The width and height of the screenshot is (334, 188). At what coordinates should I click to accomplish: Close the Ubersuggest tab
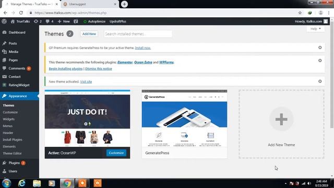point(115,4)
